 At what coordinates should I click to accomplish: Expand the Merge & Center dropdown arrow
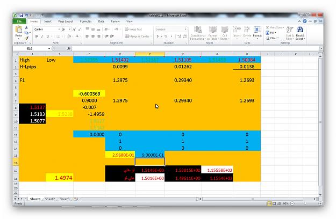click(151, 36)
